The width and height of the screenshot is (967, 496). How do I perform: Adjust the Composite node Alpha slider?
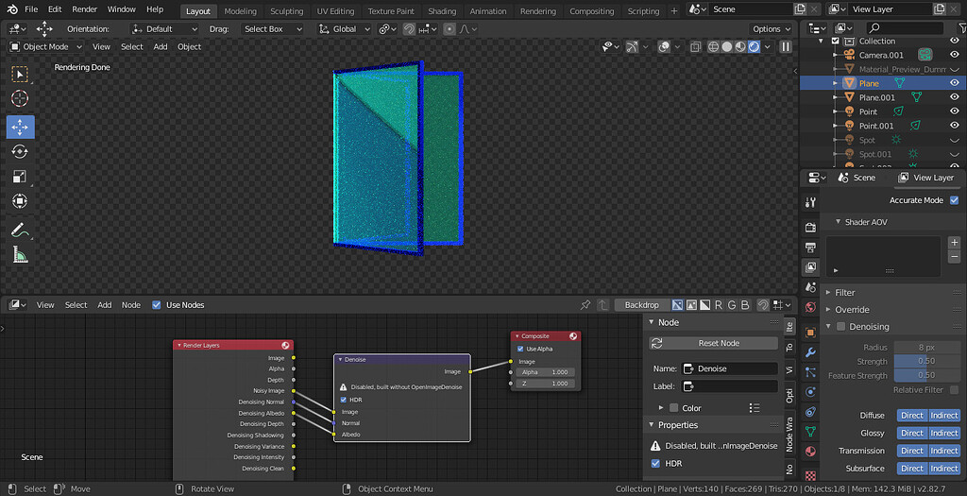[546, 372]
